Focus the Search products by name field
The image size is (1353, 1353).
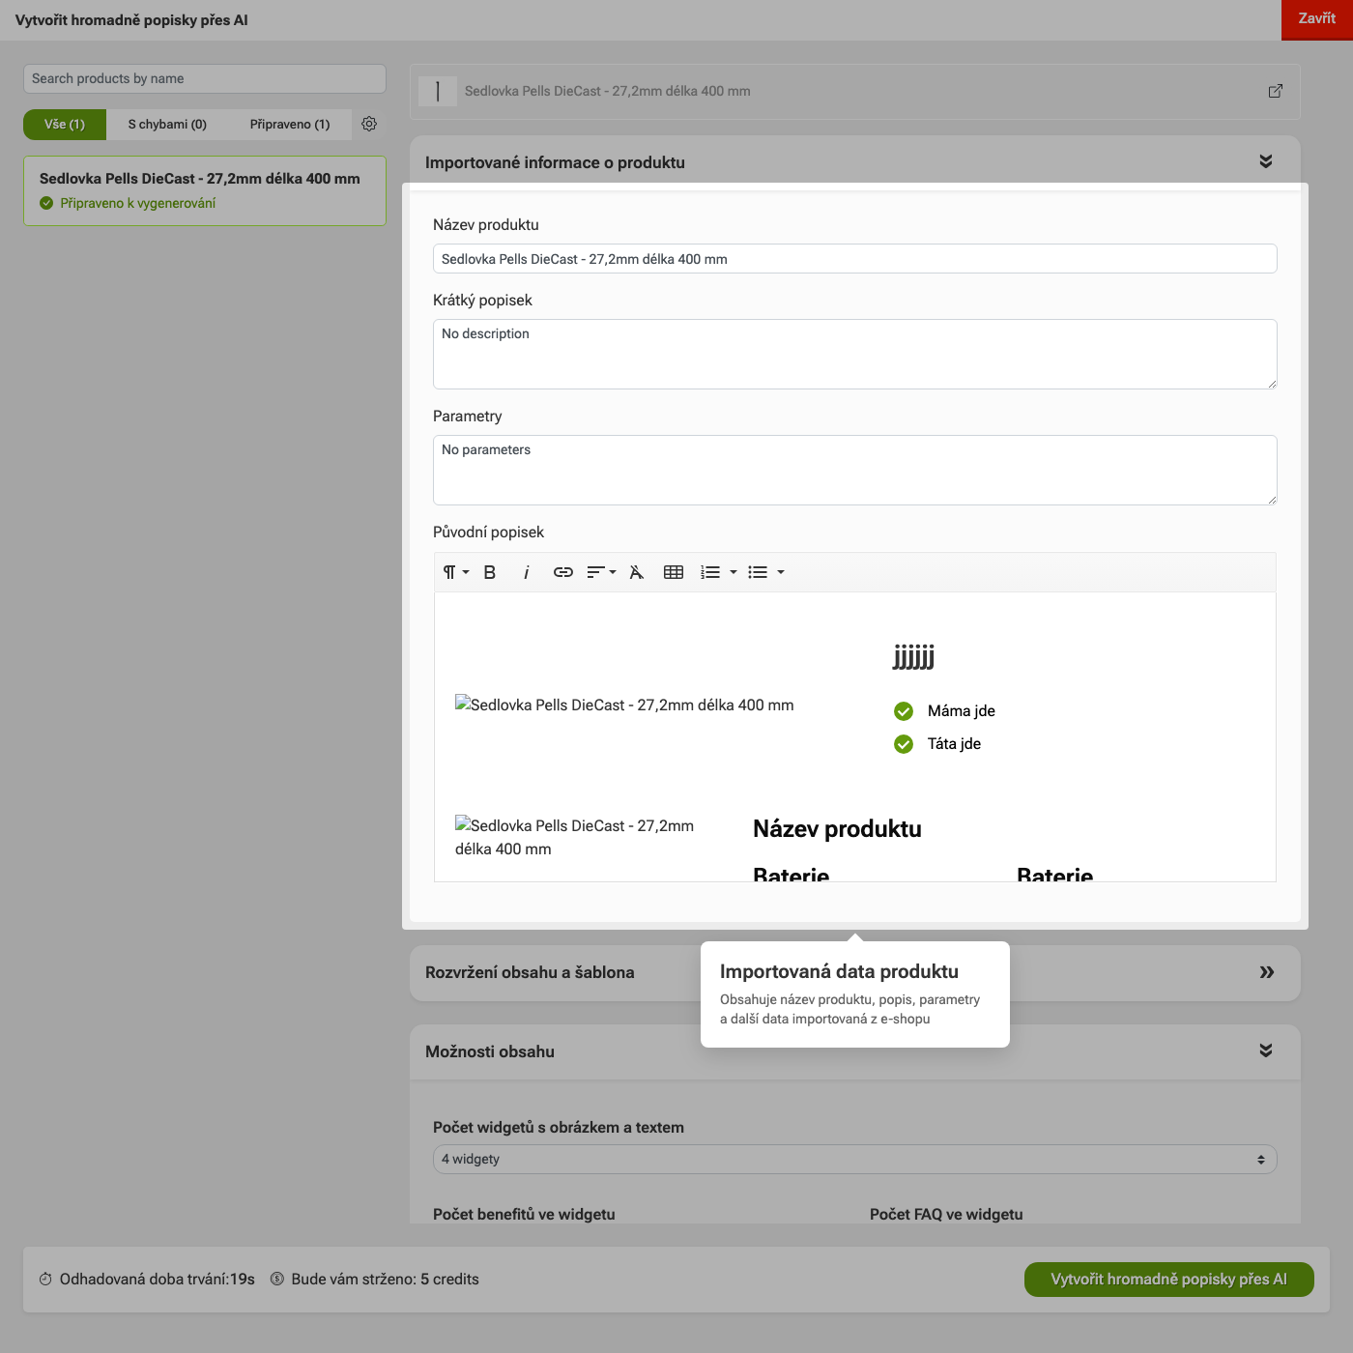click(205, 79)
